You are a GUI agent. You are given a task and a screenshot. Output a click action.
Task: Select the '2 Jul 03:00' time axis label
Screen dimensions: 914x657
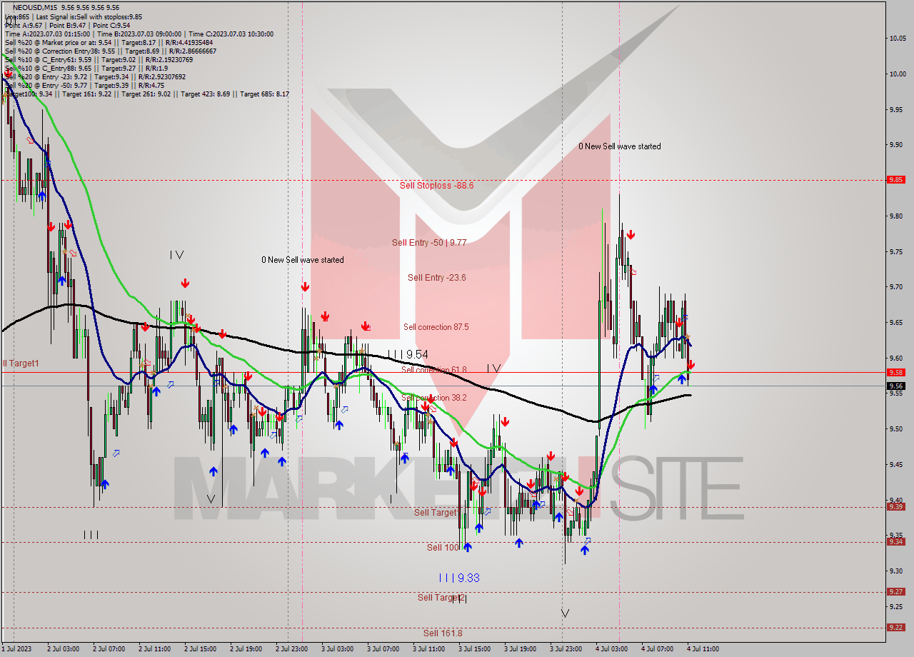[63, 649]
